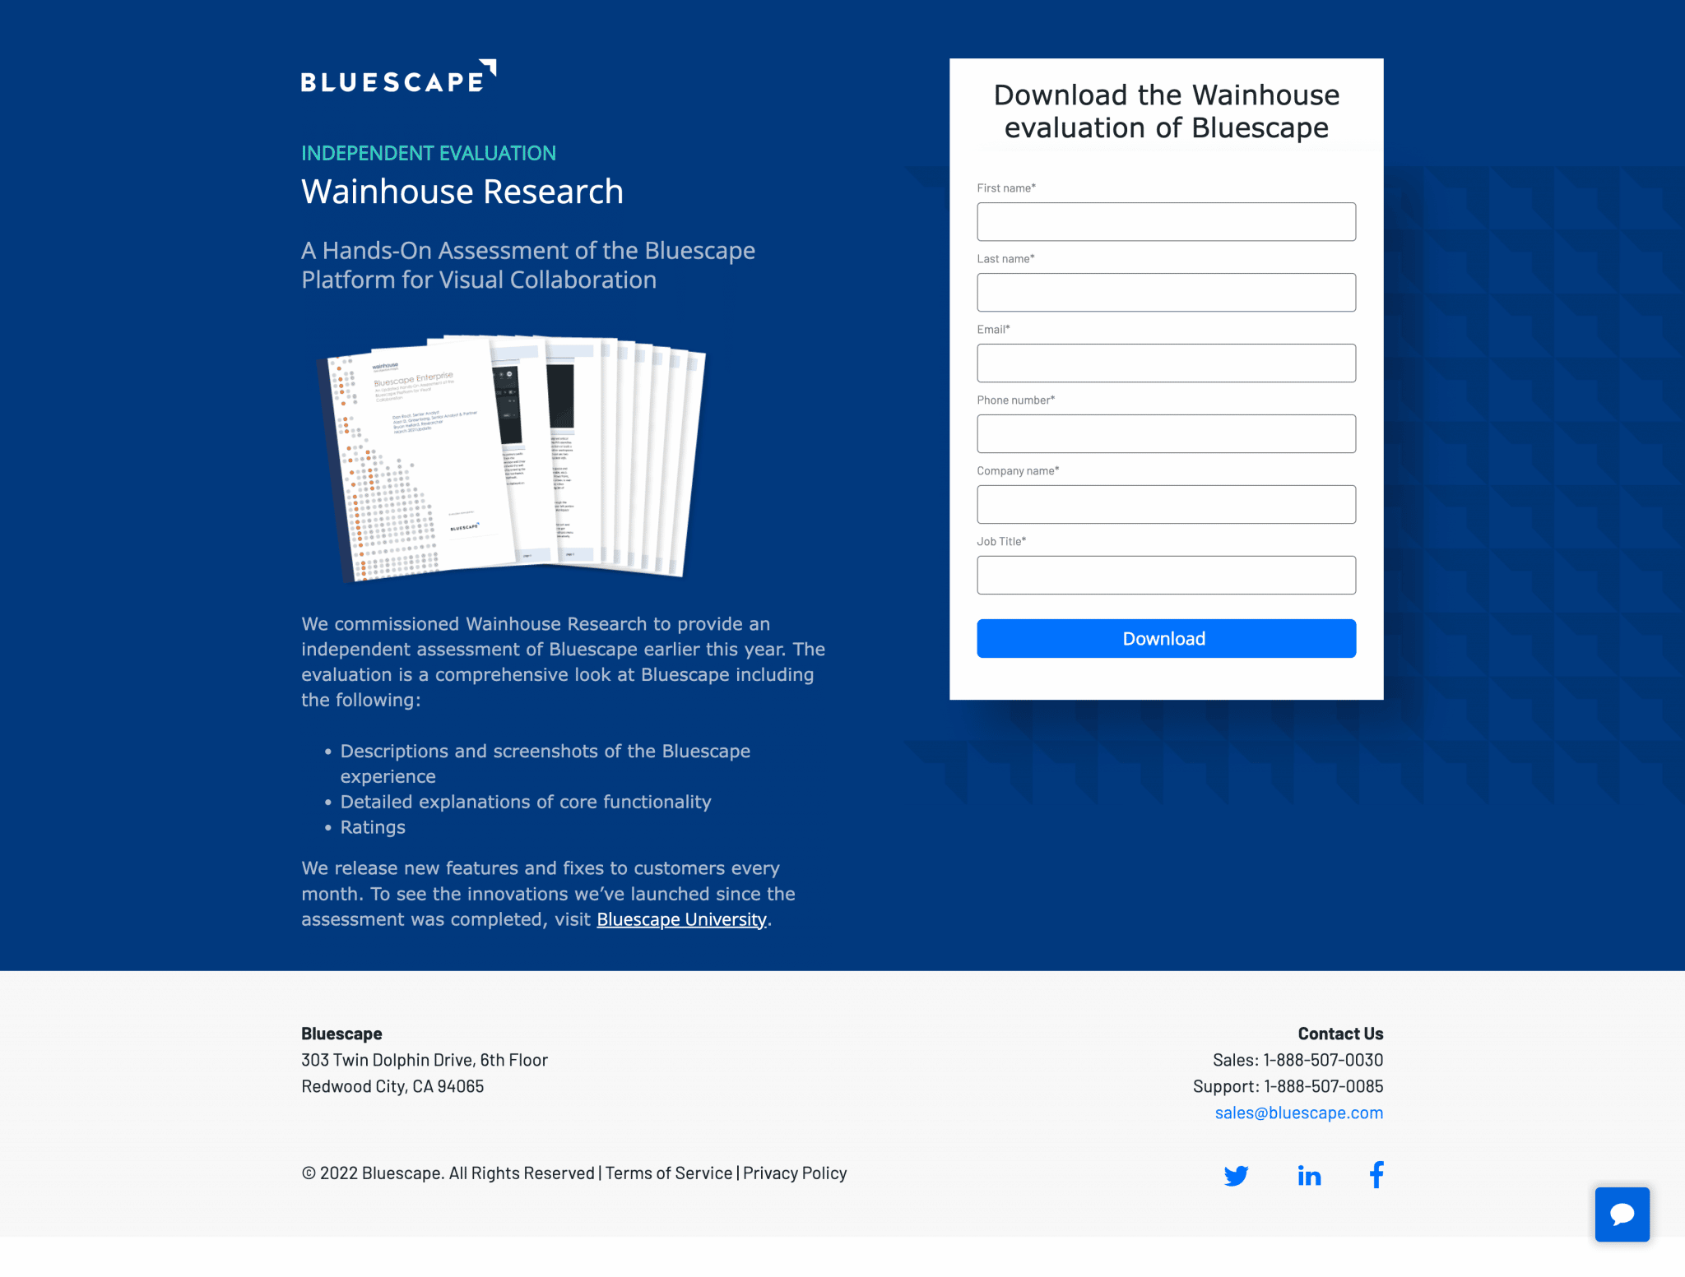Click the Phone number input field
Screen dimensions: 1685x1277
point(1164,435)
